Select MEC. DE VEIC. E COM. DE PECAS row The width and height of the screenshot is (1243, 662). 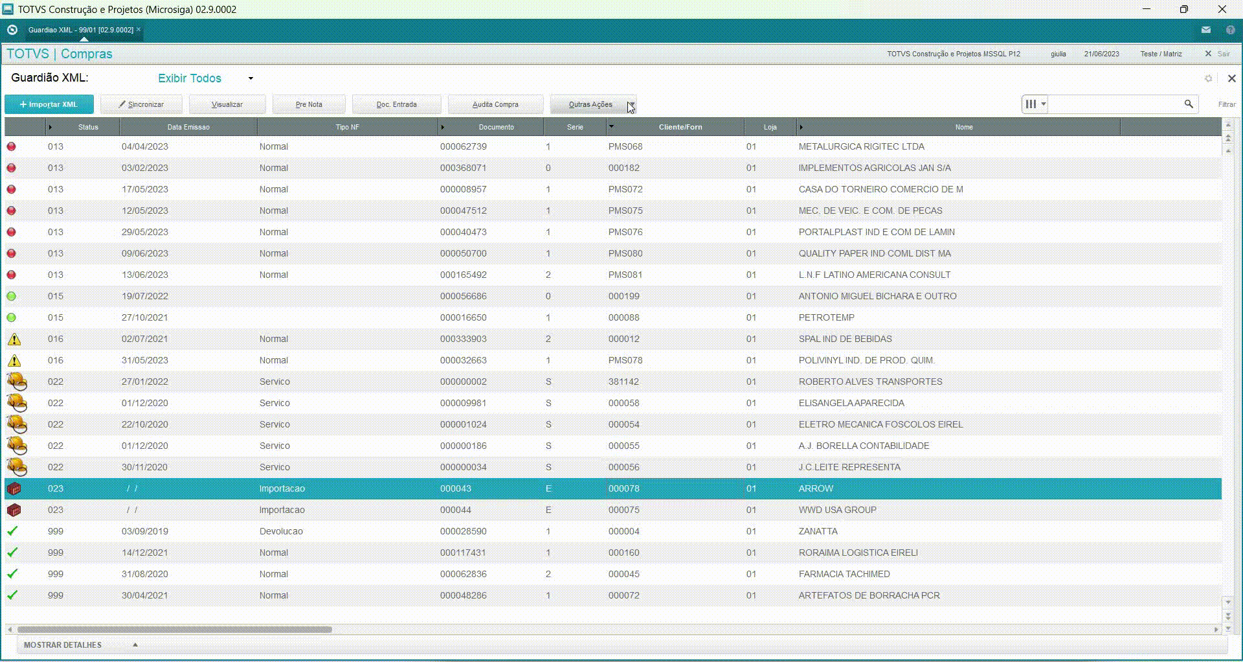[613, 211]
